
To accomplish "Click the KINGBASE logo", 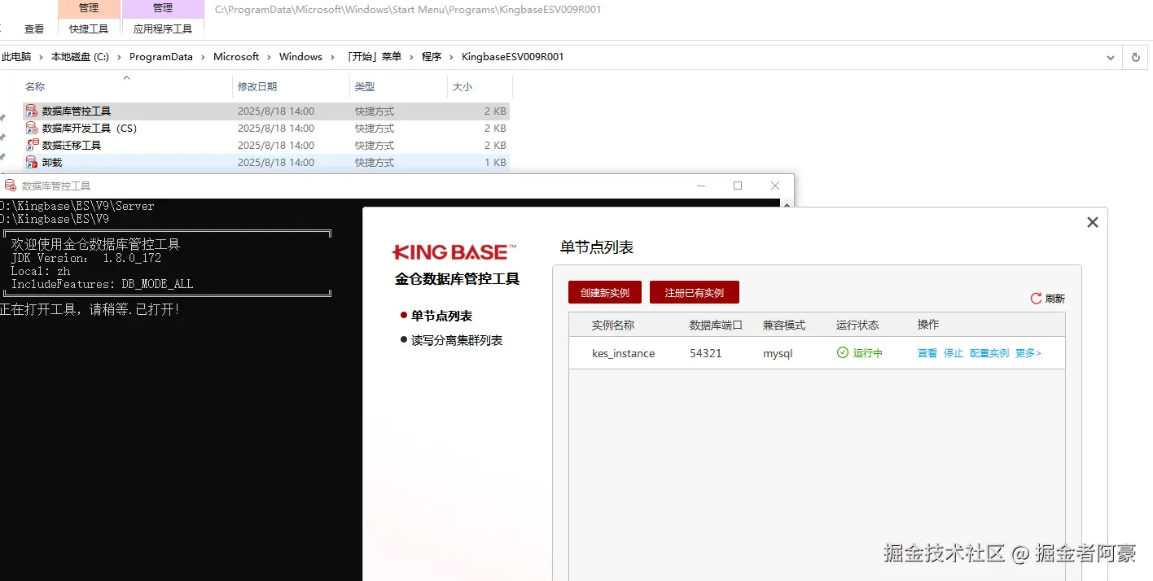I will [x=454, y=251].
